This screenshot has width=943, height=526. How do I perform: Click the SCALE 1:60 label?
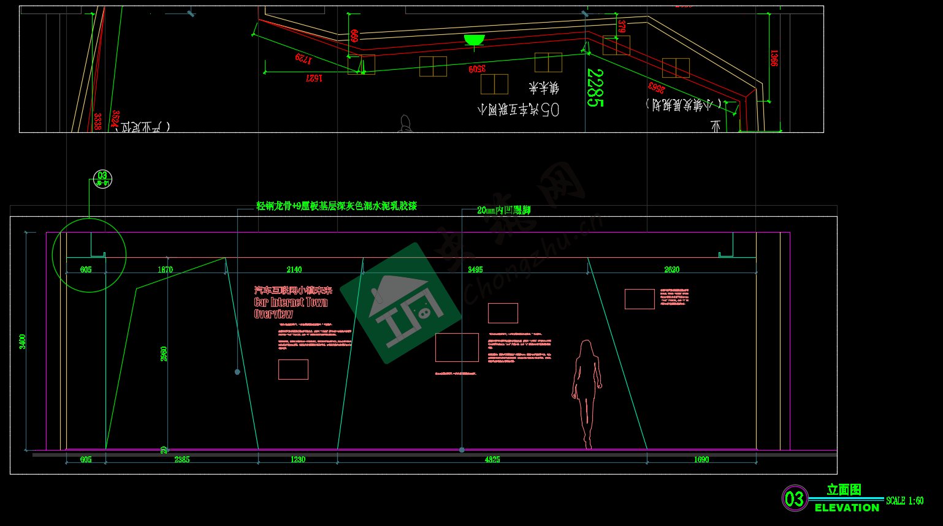point(904,501)
